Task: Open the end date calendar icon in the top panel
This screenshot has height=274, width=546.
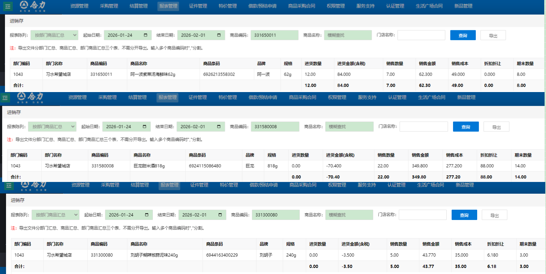Action: tap(219, 35)
